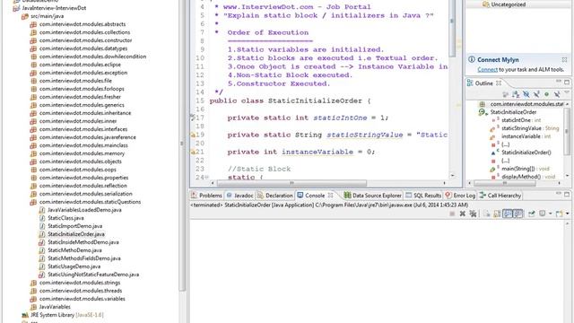Close the Outline view tab

[499, 83]
